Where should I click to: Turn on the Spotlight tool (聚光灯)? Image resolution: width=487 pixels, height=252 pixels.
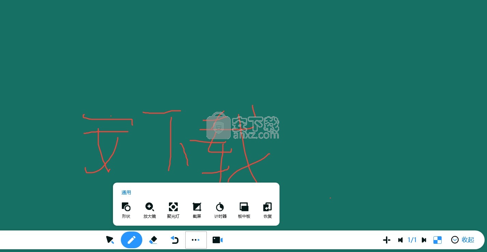(x=173, y=210)
